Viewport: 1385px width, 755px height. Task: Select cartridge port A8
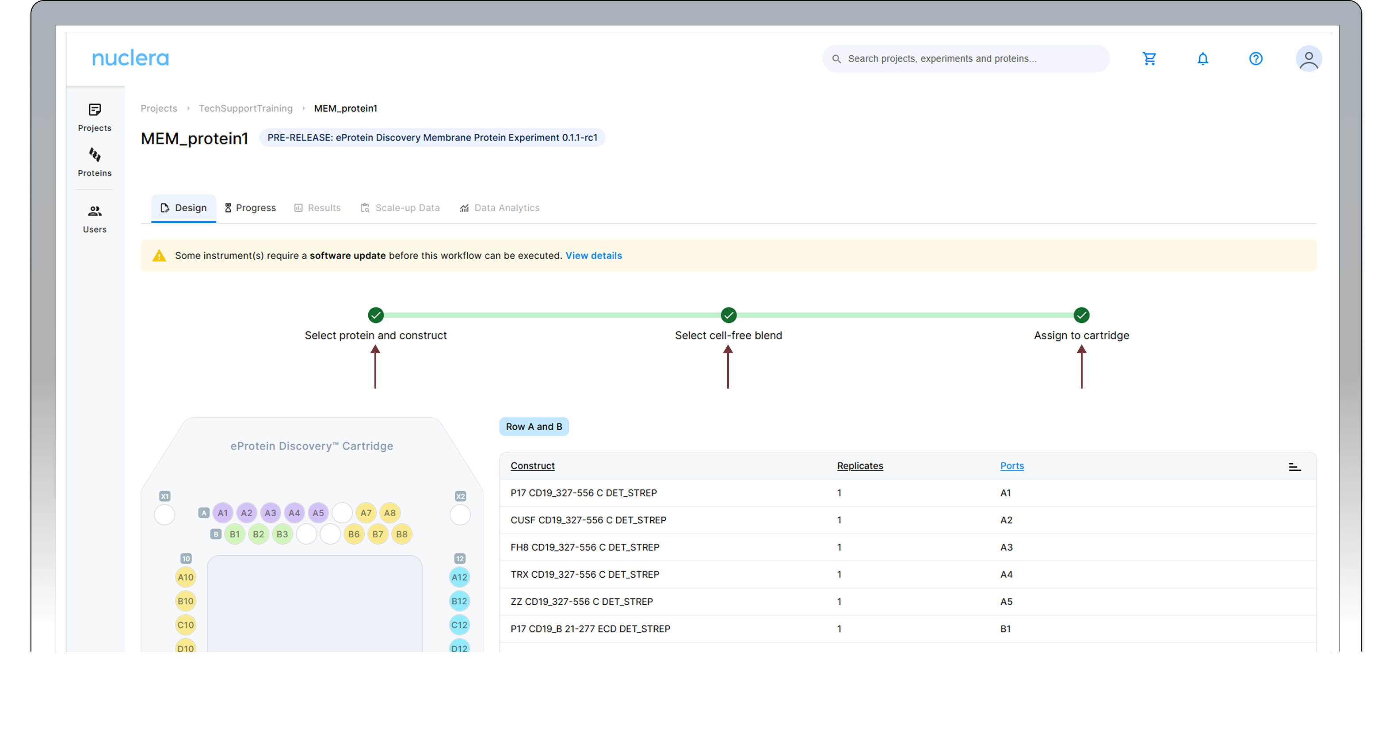(x=390, y=513)
